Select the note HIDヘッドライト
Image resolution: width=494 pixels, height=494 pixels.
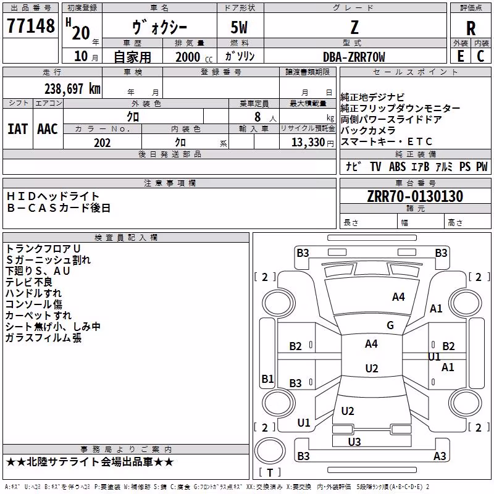(x=53, y=196)
